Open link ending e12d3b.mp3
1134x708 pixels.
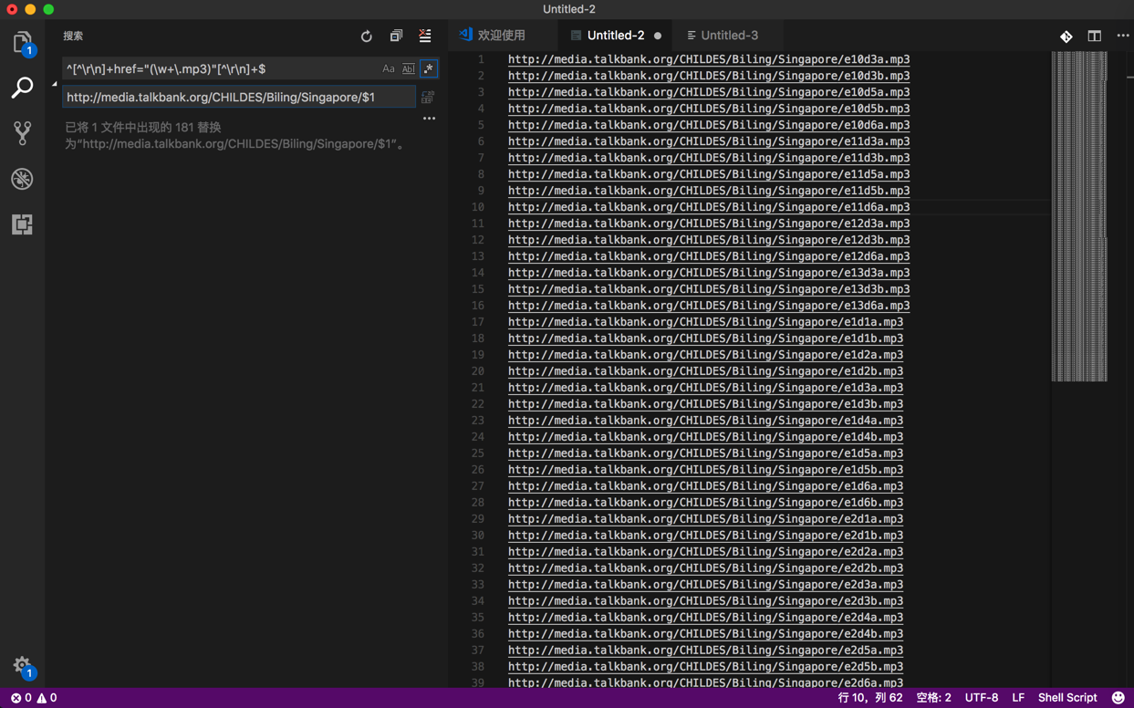click(x=709, y=240)
